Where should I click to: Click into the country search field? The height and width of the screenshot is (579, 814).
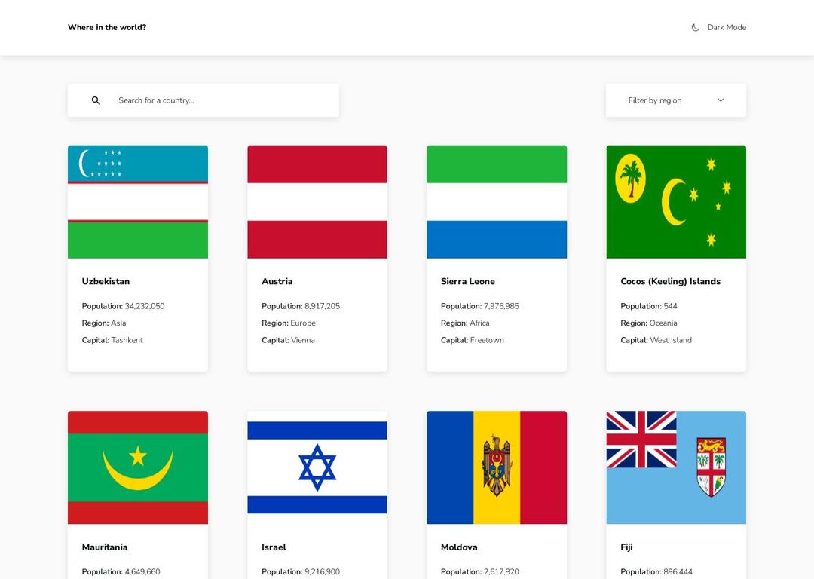222,100
